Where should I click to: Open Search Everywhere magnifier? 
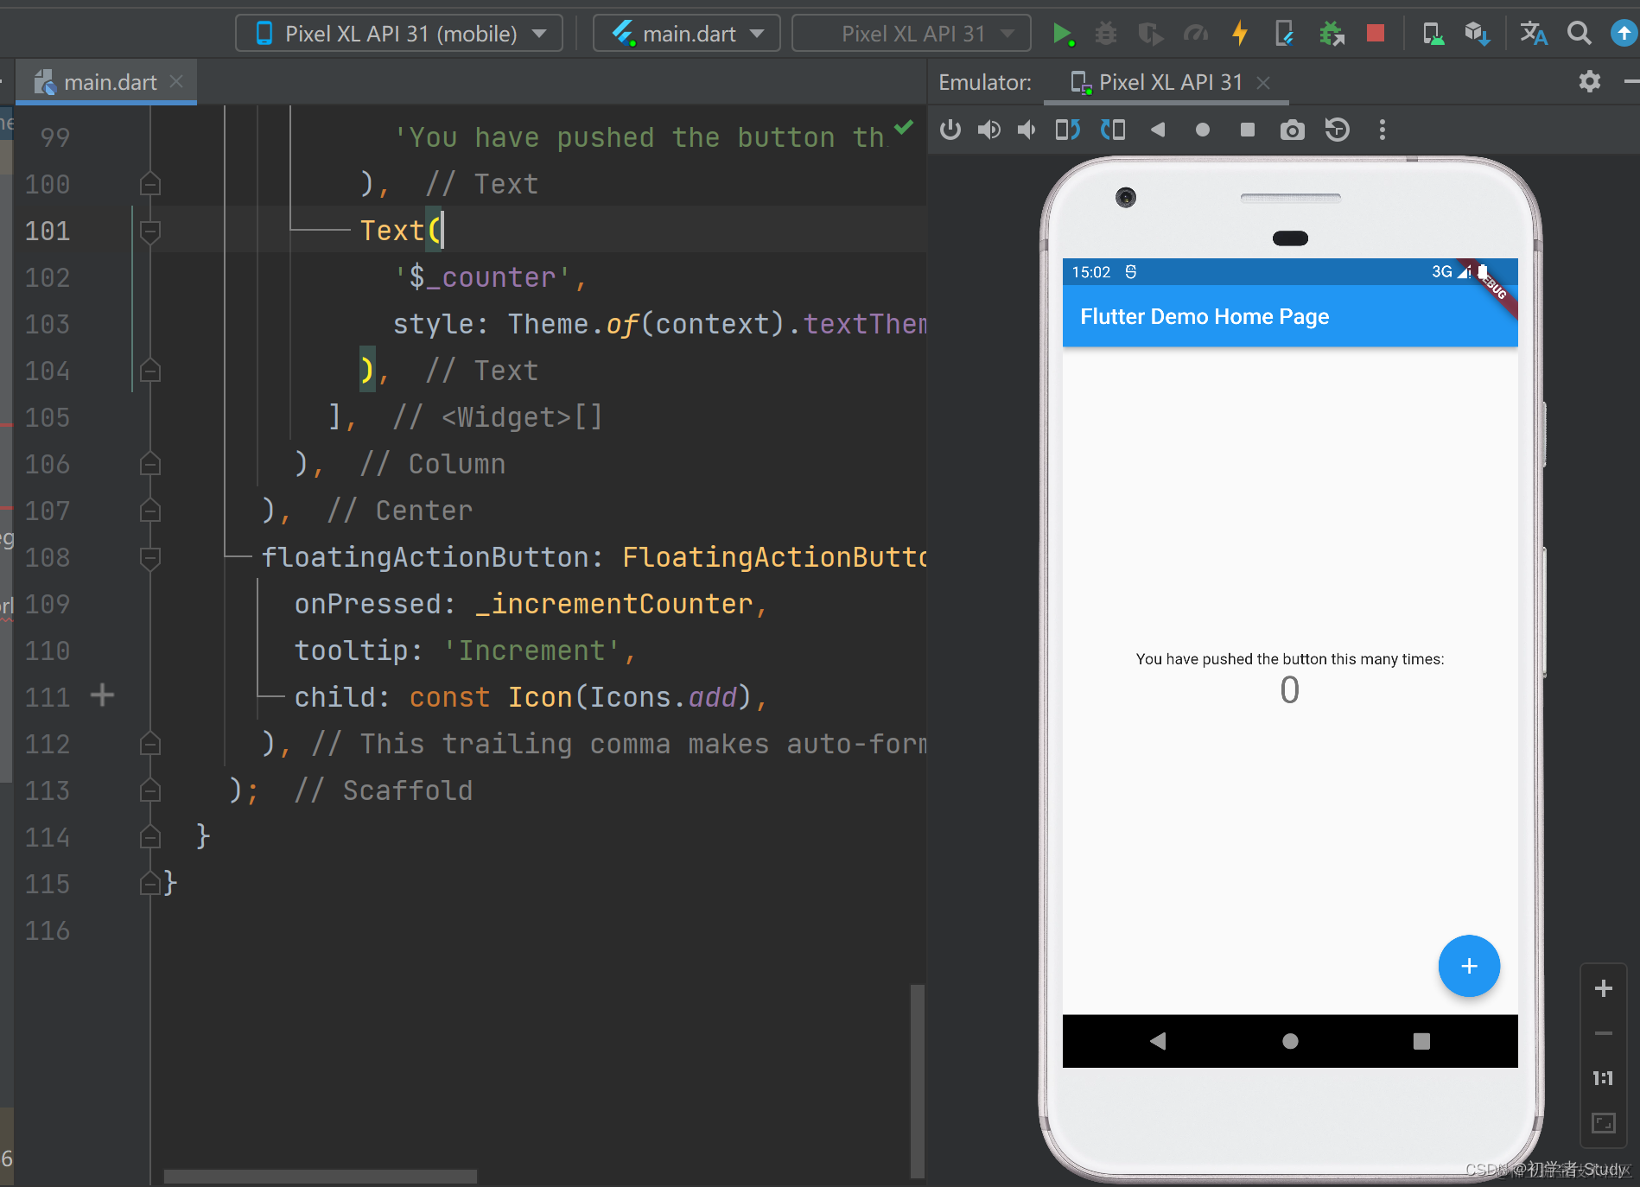[x=1579, y=34]
